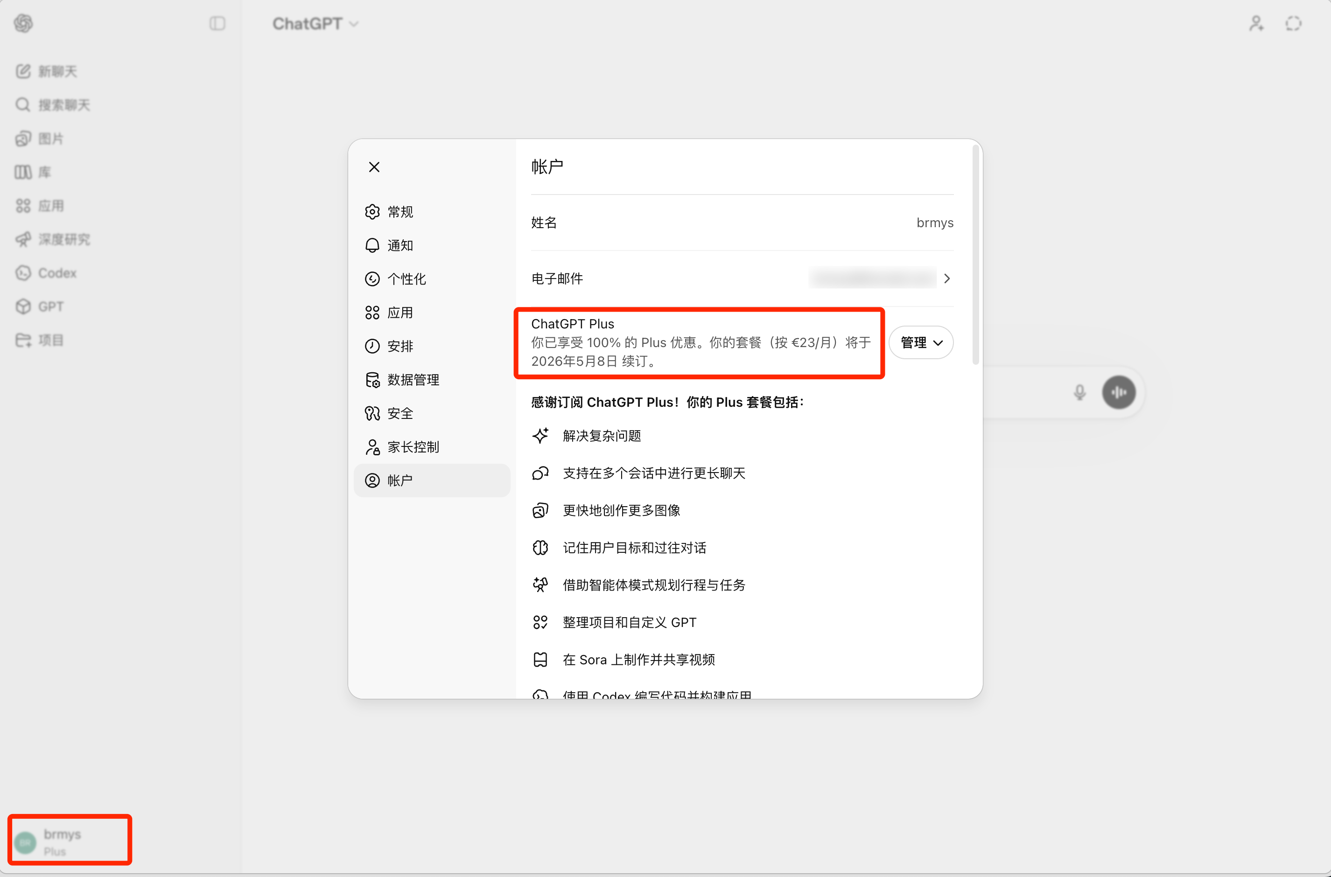
Task: Open the ChatGPT model selector dropdown
Action: pos(315,23)
